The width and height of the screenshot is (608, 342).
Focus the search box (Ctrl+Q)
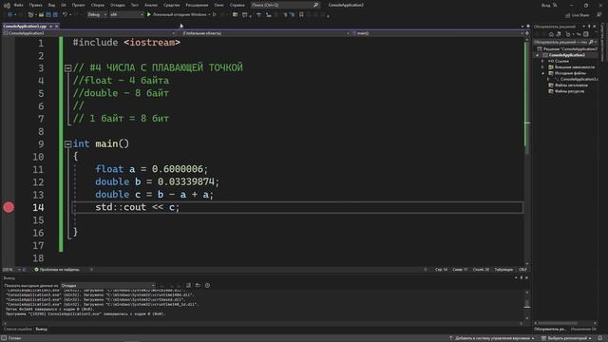[285, 5]
